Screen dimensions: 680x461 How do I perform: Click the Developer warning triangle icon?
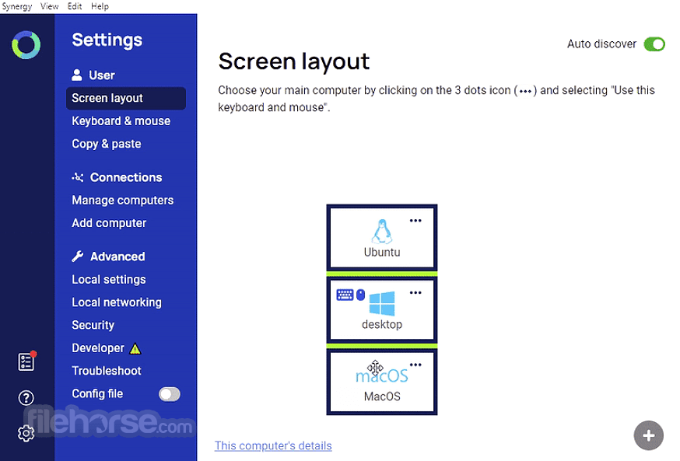pos(135,348)
